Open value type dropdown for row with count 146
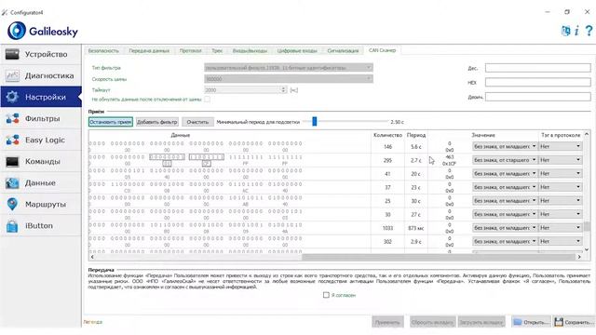The width and height of the screenshot is (596, 335). 505,146
